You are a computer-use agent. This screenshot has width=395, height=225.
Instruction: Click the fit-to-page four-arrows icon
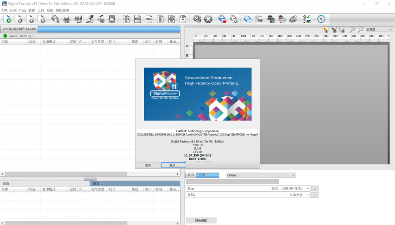click(126, 19)
